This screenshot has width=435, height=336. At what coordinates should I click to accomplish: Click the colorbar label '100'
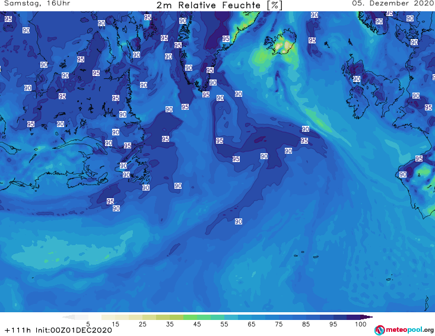click(361, 324)
